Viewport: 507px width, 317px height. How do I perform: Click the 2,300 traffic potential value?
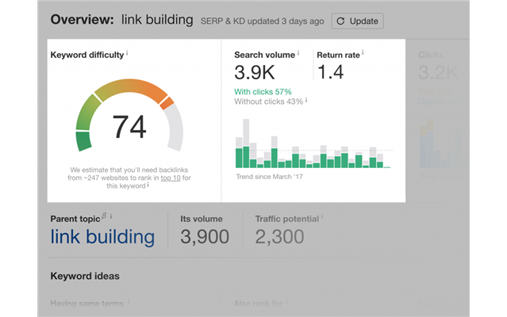279,236
